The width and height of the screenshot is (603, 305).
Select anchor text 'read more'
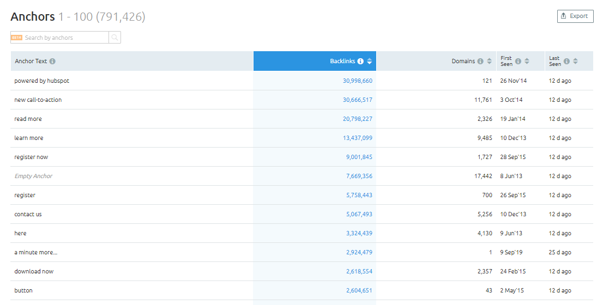pyautogui.click(x=28, y=119)
